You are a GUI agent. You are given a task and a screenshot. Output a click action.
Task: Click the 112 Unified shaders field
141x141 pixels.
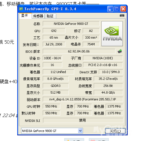[x=58, y=72]
